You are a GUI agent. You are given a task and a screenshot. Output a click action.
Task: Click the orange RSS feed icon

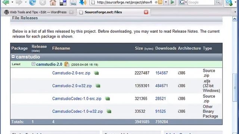(x=160, y=2)
